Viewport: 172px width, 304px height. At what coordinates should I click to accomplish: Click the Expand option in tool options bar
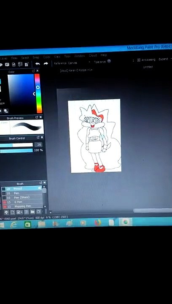(x=163, y=59)
